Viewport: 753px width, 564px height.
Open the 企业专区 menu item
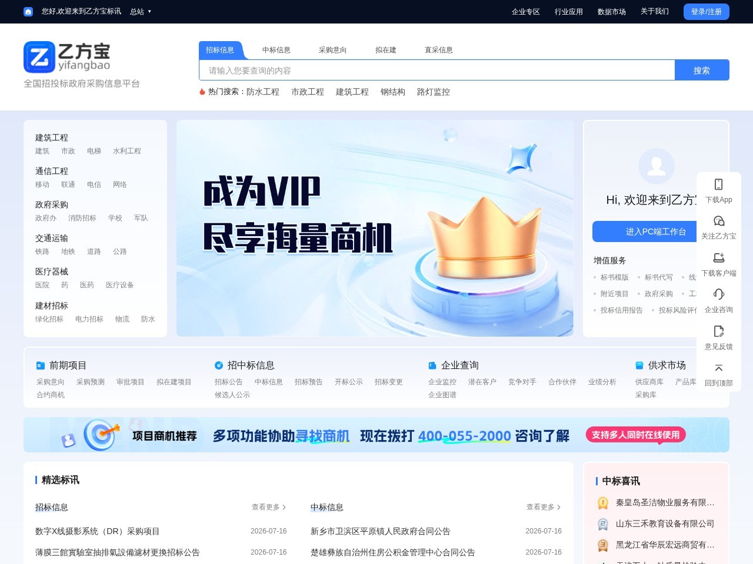pyautogui.click(x=526, y=12)
